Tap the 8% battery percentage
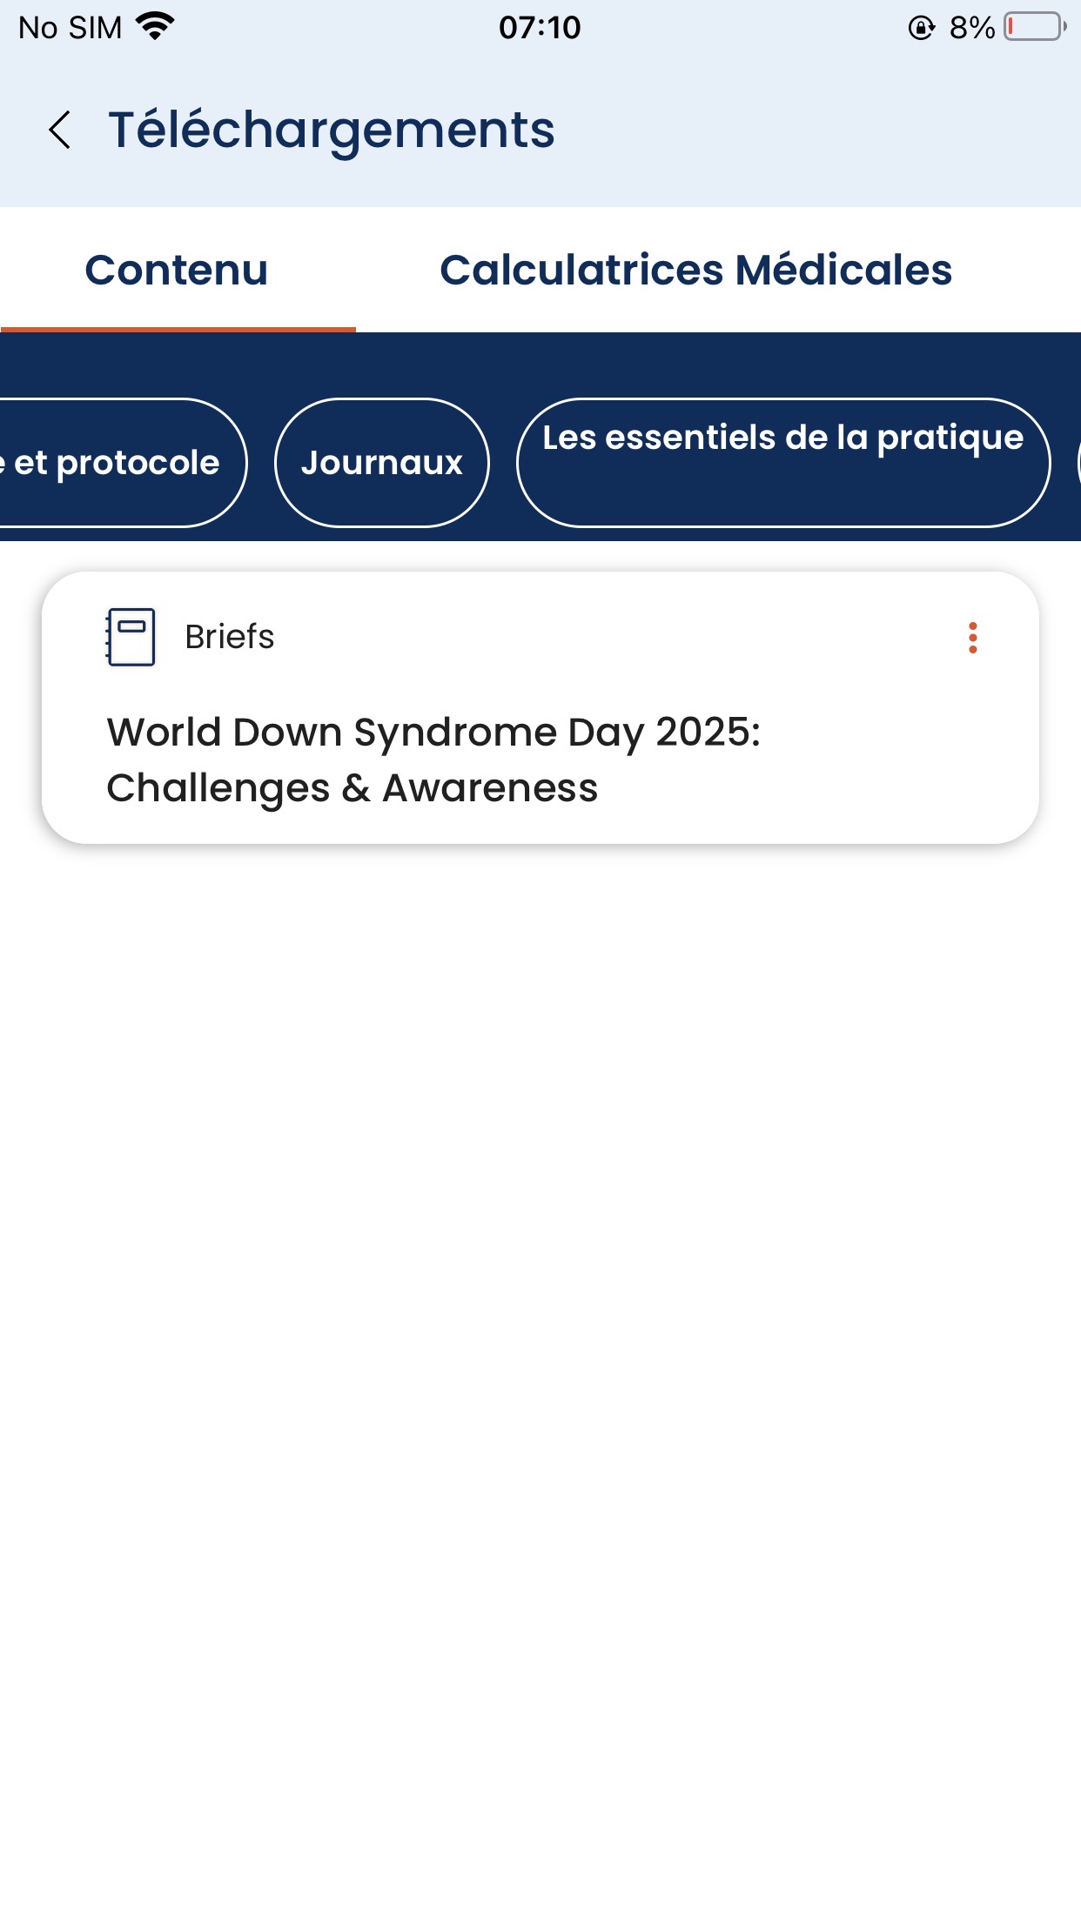 pyautogui.click(x=971, y=28)
